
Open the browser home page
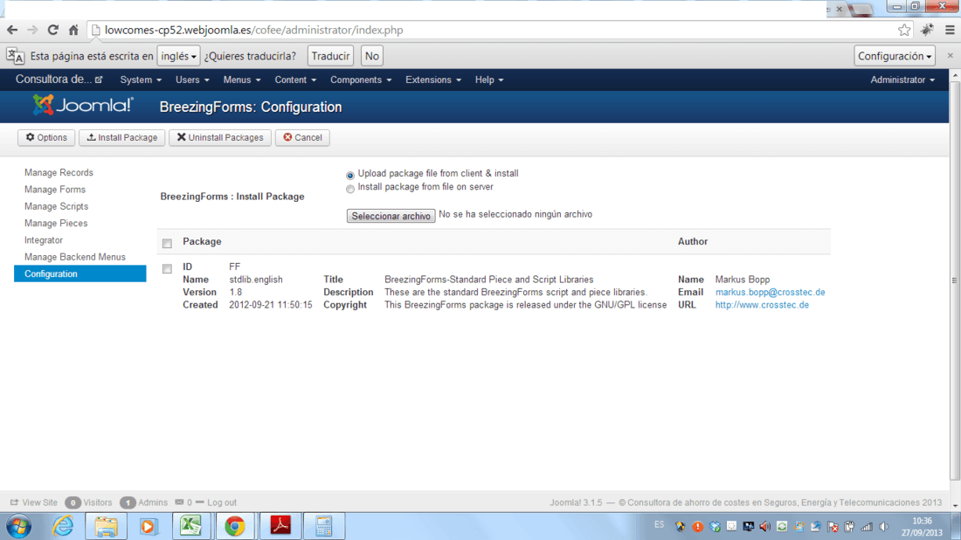(x=73, y=30)
